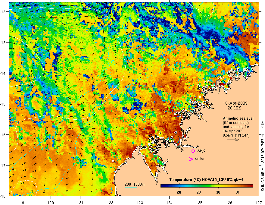Click longitude axis label 125
This screenshot has height=205, width=265.
tap(199, 203)
